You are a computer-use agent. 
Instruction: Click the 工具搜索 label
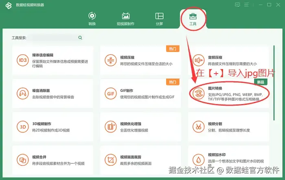(x=19, y=38)
